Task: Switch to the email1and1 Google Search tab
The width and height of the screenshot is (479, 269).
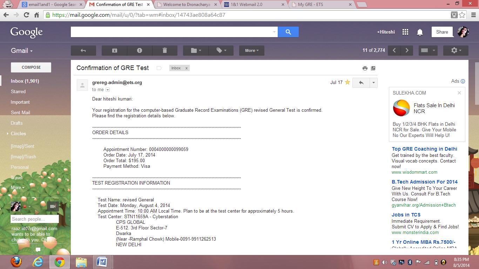Action: [52, 5]
